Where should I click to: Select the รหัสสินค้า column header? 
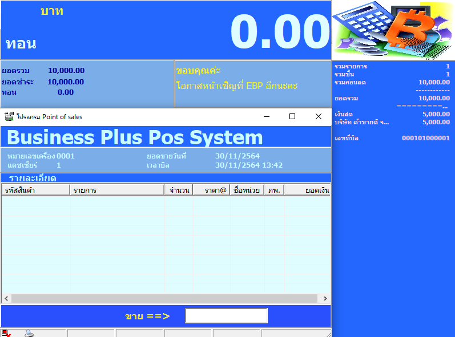35,190
